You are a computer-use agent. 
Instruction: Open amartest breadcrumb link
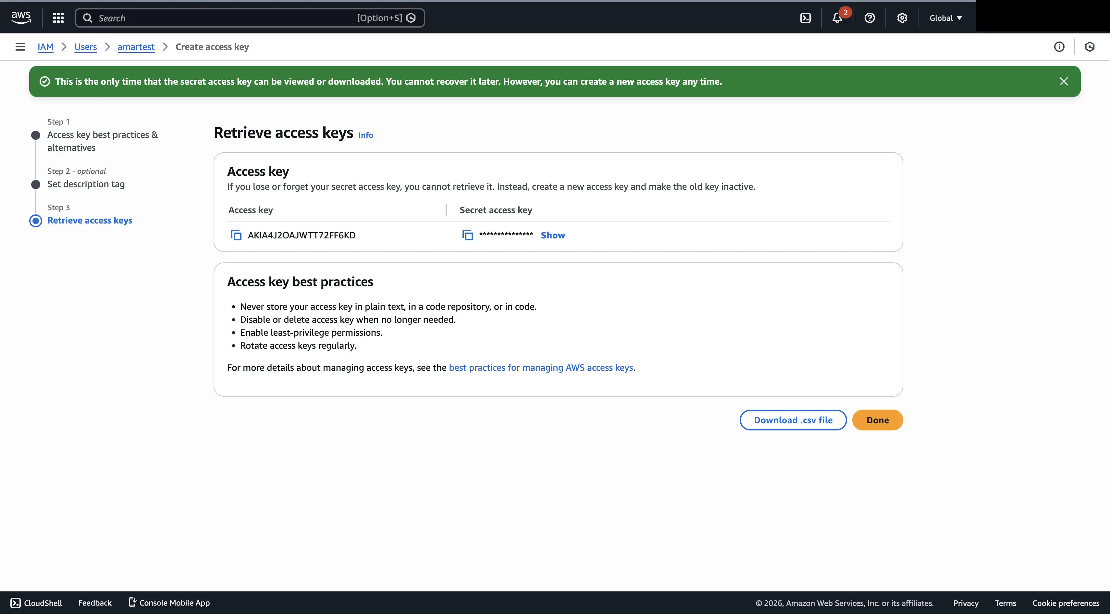(x=136, y=46)
